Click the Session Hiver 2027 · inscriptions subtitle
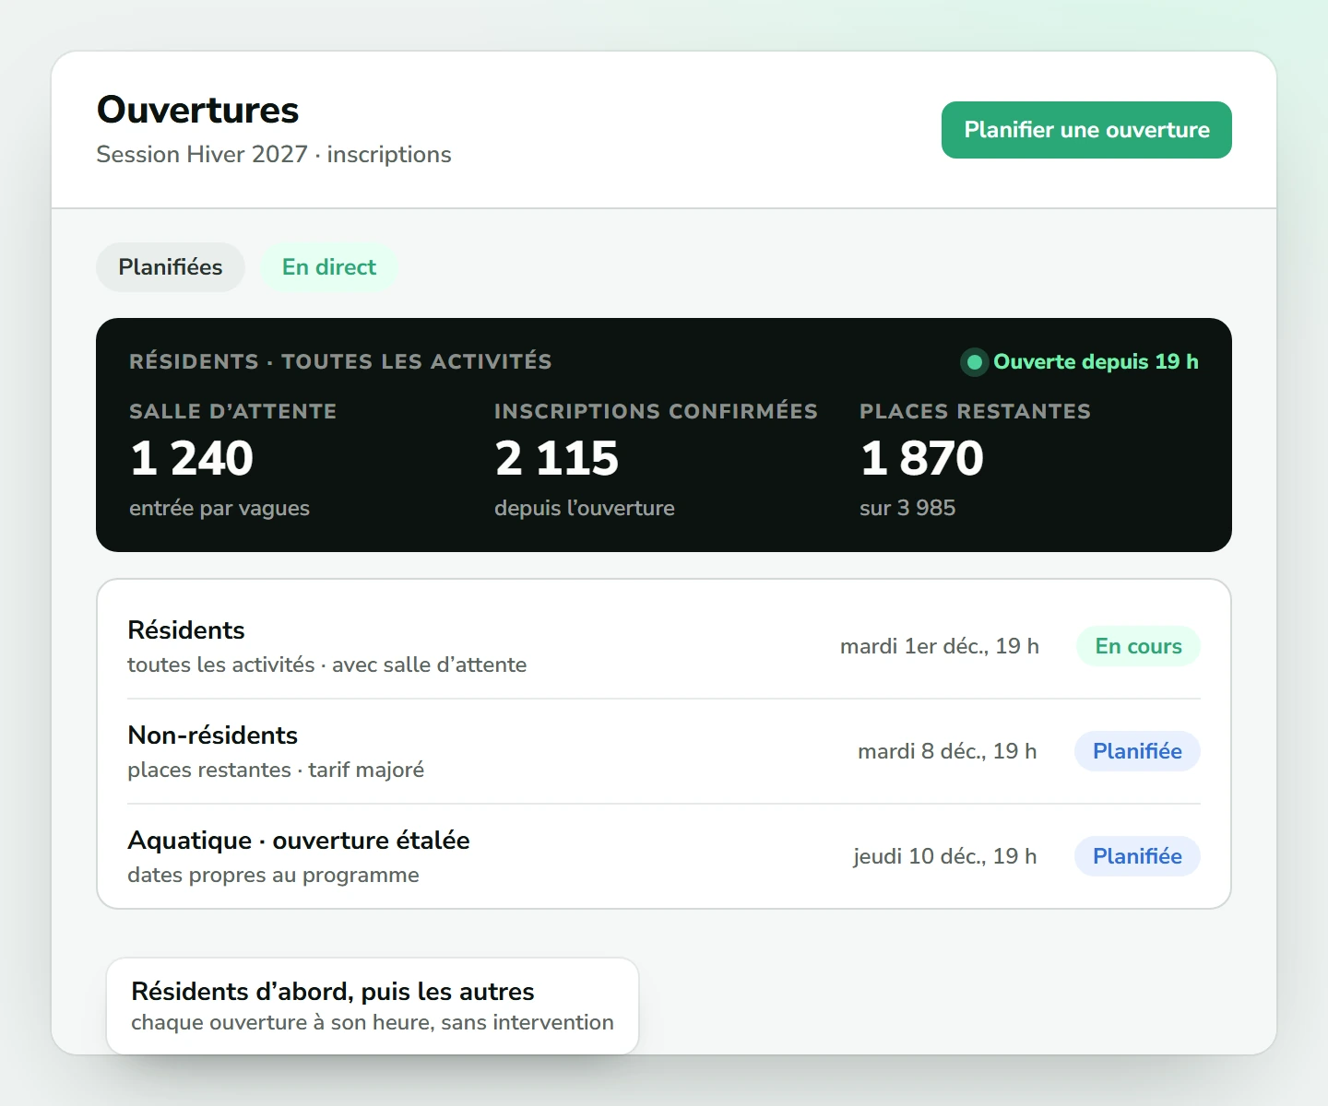 [274, 155]
